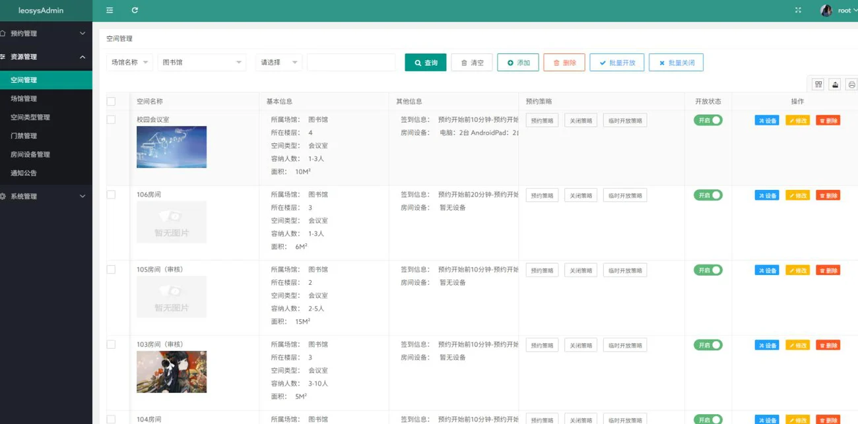Viewport: 858px width, 424px height.
Task: Click 预约策略 button for 校园会议室 row
Action: click(x=542, y=121)
